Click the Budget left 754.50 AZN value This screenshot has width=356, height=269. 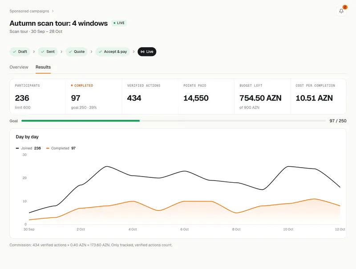(260, 98)
